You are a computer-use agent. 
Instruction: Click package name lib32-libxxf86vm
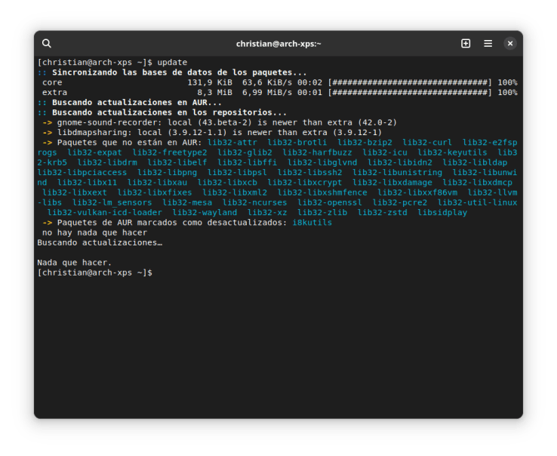point(417,193)
